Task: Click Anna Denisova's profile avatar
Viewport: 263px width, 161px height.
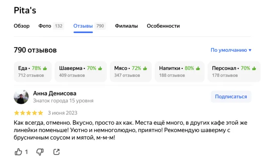Action: 21,97
